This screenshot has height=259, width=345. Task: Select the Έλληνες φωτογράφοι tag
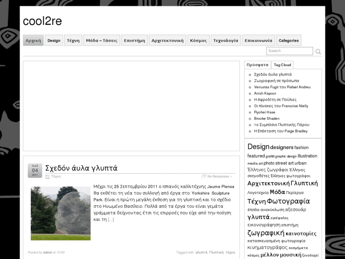[290, 176]
